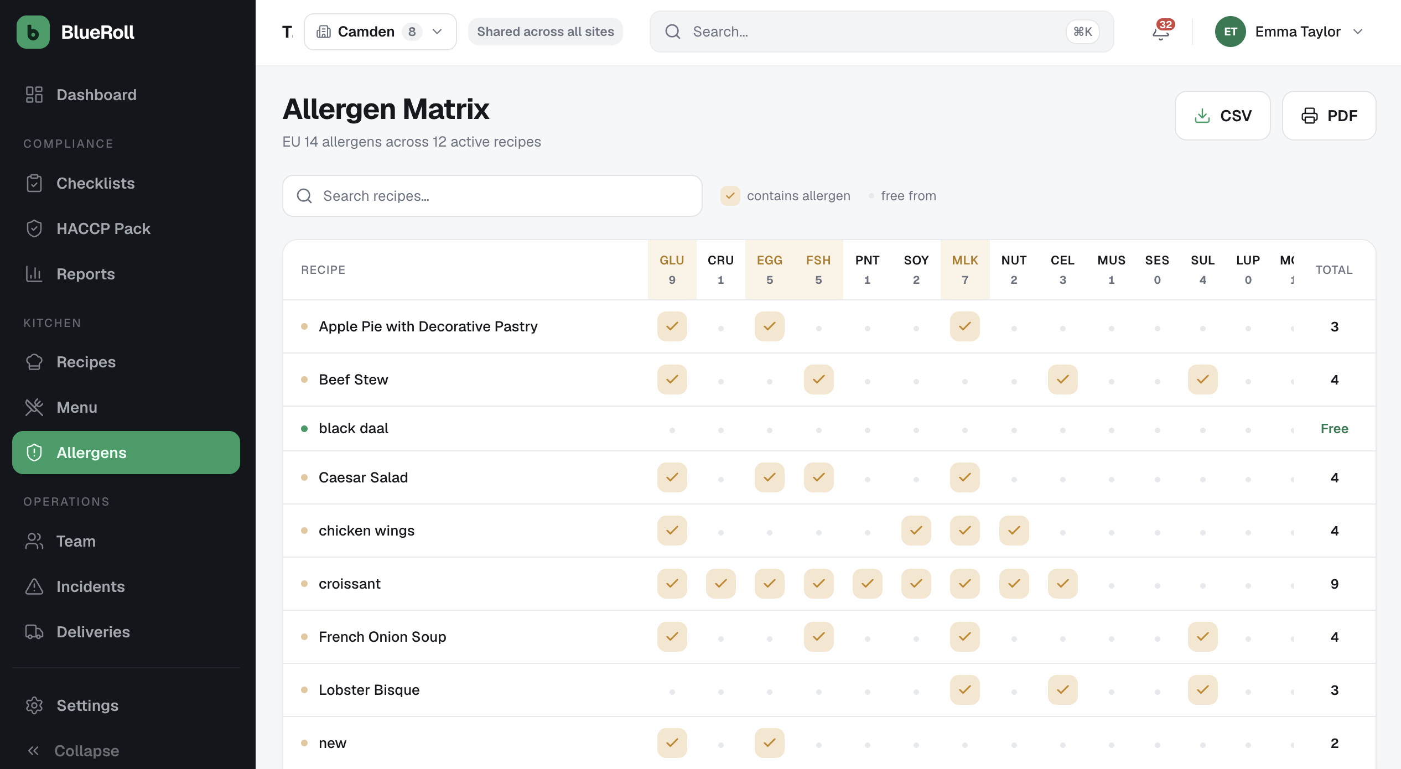Click the contains allergen legend swatch
The width and height of the screenshot is (1401, 769).
[x=730, y=196]
